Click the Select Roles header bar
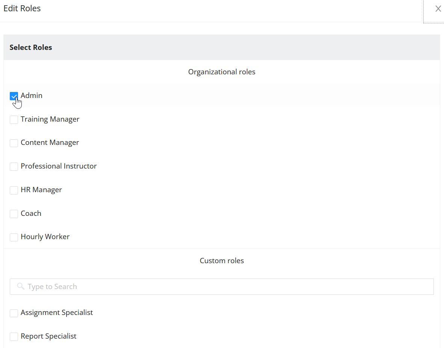This screenshot has width=444, height=348. click(31, 47)
